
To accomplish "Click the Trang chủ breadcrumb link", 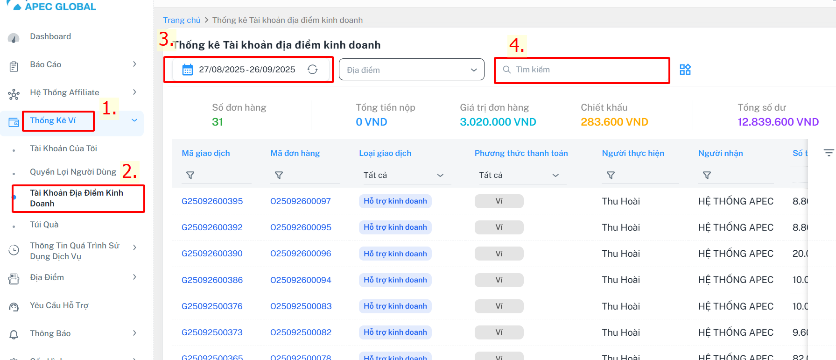I will tap(181, 20).
